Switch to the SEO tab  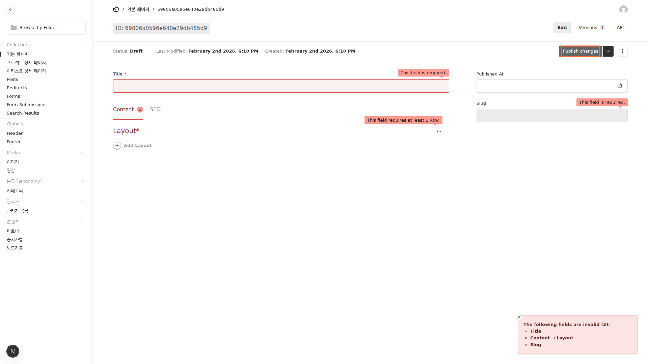click(x=155, y=110)
